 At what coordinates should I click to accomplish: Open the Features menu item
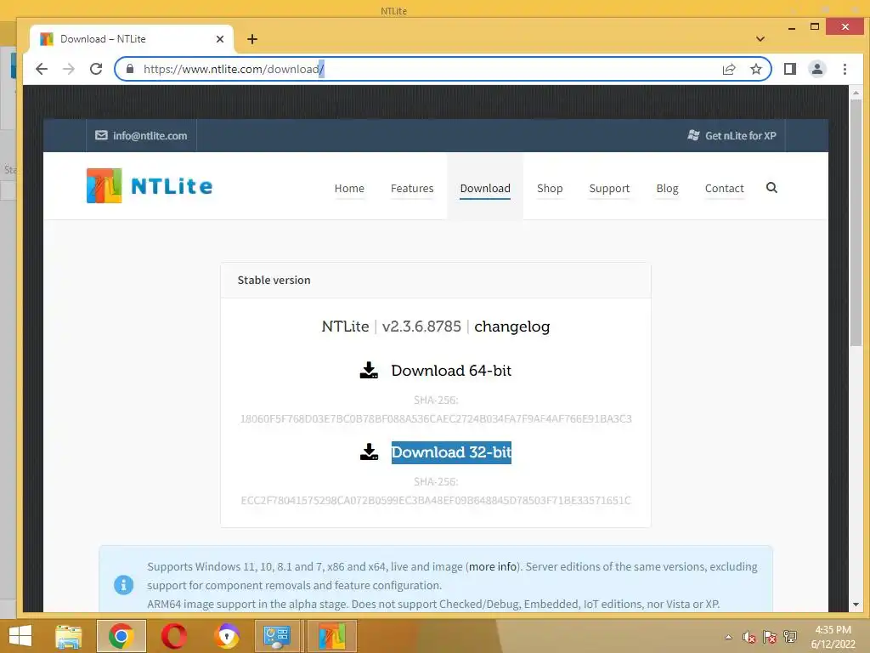point(412,188)
